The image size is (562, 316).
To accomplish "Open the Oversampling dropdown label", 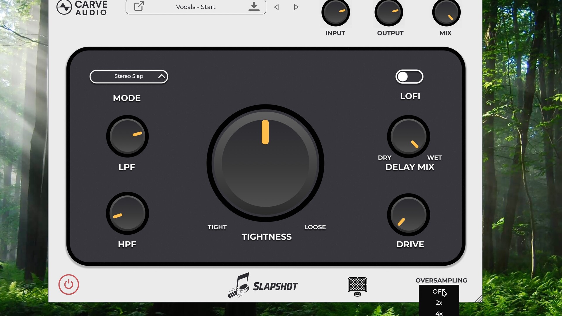I will click(x=441, y=280).
